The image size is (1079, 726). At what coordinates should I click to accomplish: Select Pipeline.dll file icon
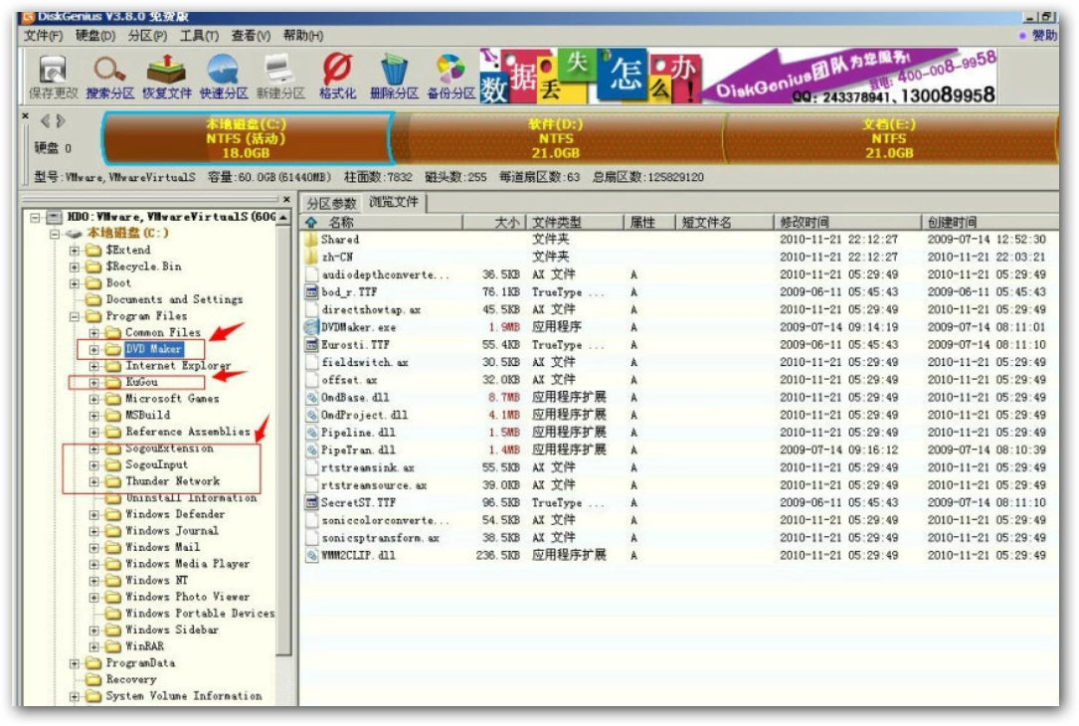point(311,433)
